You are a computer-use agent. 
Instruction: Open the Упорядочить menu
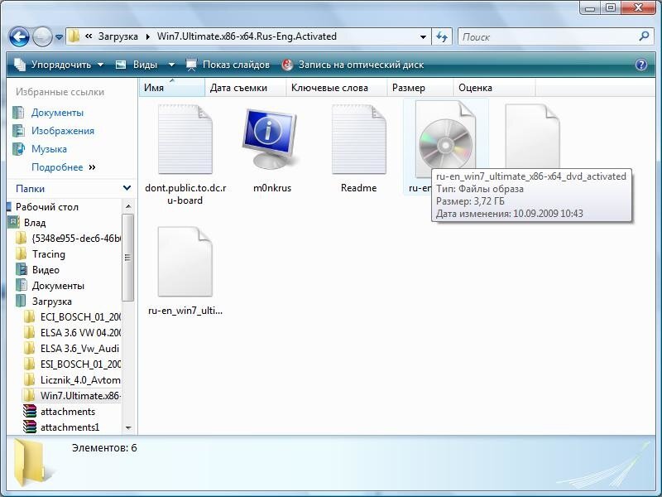pos(59,65)
